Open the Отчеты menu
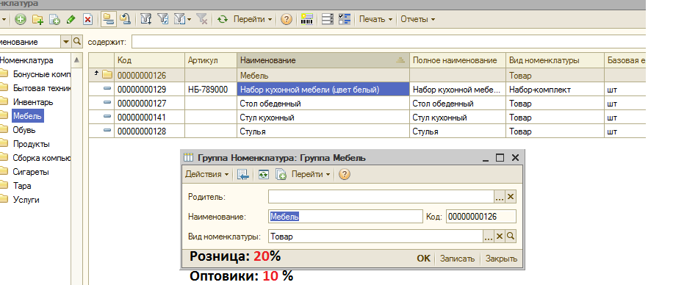The height and width of the screenshot is (285, 673). (x=417, y=19)
